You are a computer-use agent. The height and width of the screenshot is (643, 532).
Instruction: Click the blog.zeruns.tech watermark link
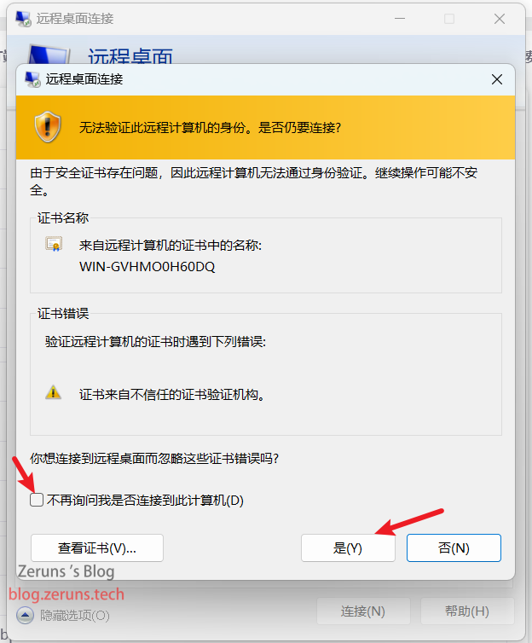tap(66, 594)
